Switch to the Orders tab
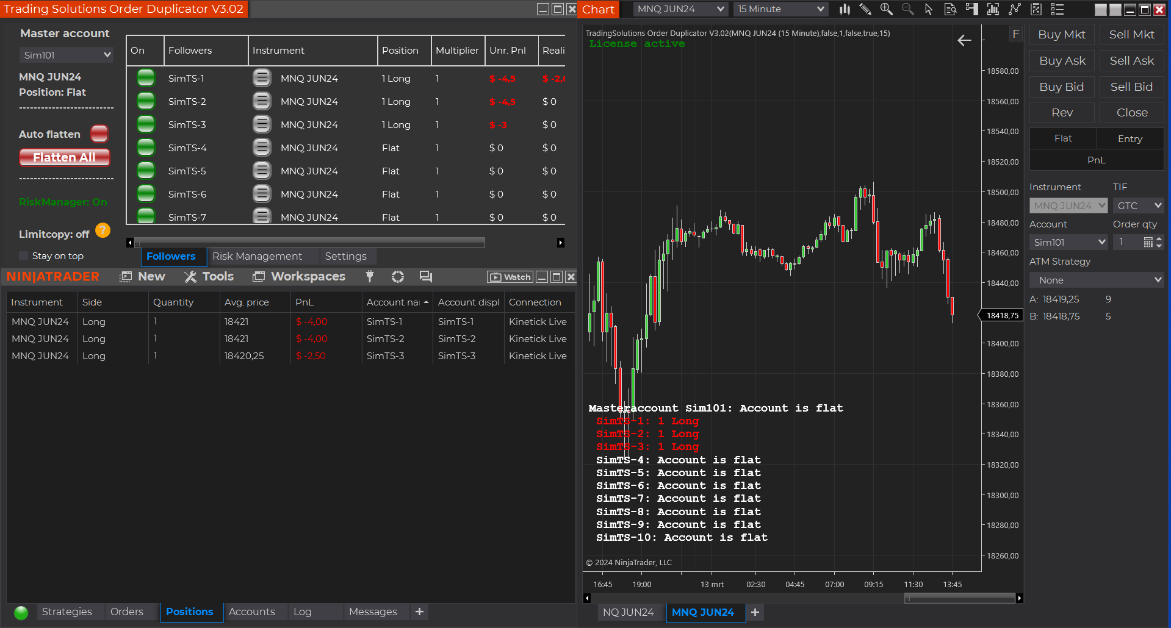 [x=126, y=612]
